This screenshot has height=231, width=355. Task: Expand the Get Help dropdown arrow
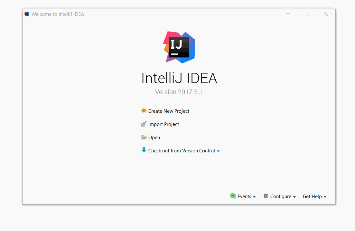[x=325, y=197]
